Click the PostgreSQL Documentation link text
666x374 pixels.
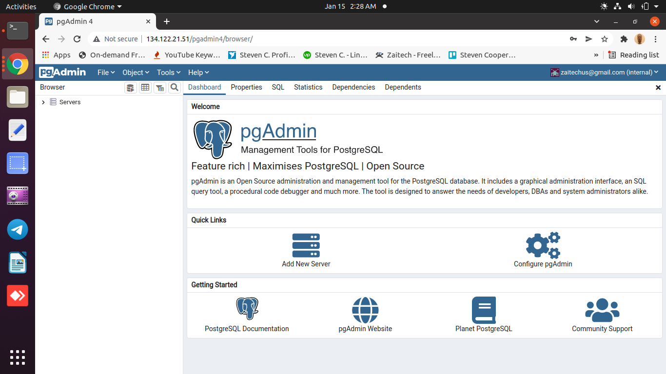pos(247,329)
